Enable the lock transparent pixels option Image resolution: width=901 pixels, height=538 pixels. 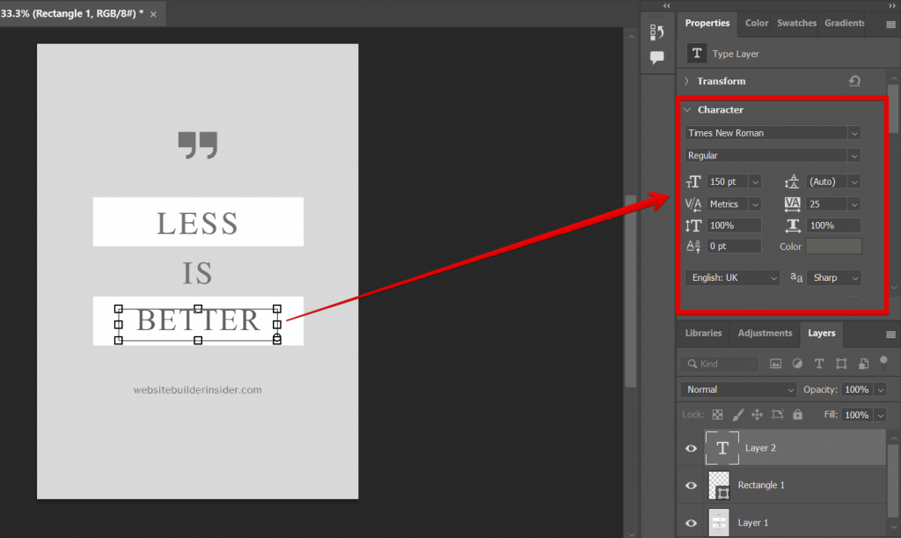click(716, 414)
